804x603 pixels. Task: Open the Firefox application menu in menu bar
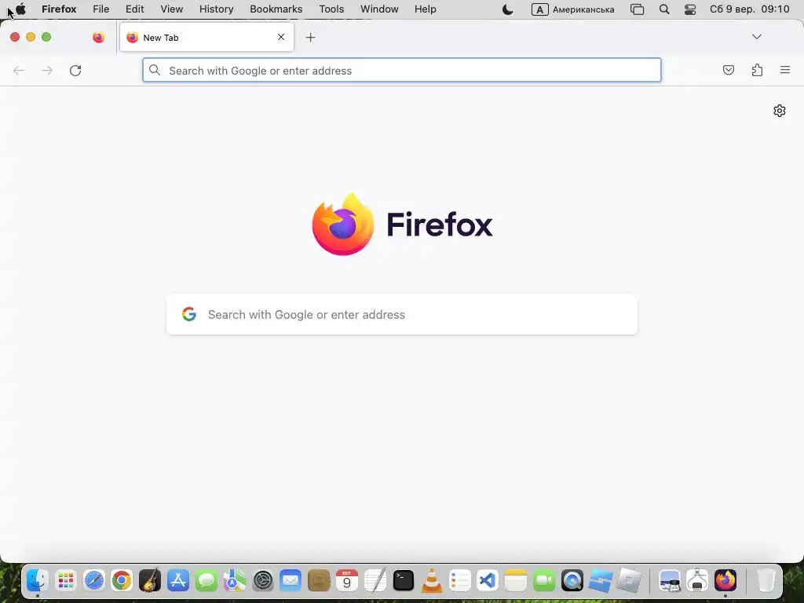pyautogui.click(x=59, y=9)
